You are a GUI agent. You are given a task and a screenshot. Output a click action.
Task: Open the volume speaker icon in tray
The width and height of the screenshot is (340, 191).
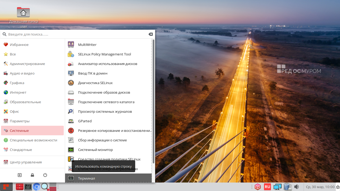(296, 187)
